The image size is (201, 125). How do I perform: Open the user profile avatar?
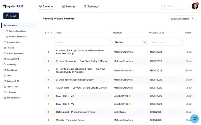pos(195,6)
